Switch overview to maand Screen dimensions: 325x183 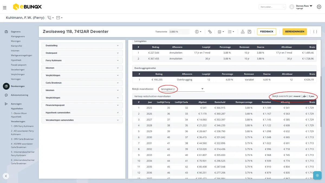[297, 96]
